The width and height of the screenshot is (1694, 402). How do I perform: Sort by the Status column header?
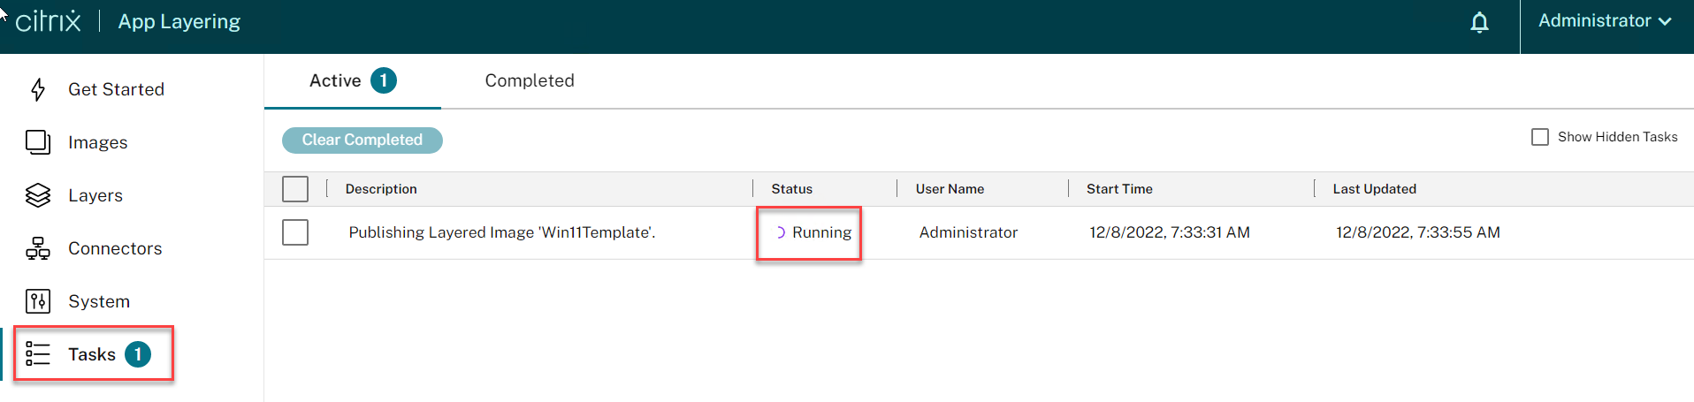tap(791, 189)
